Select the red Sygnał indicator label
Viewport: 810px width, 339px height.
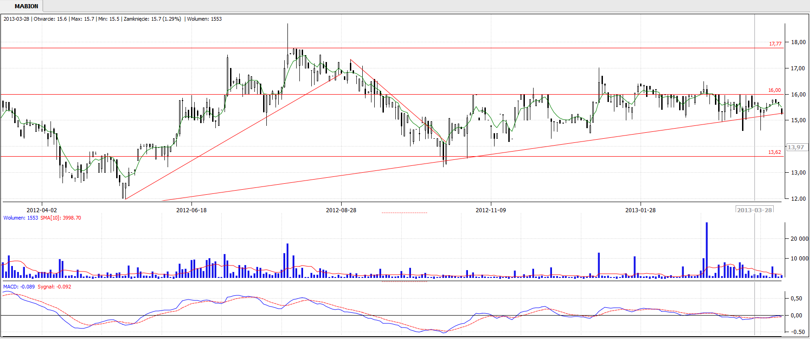click(54, 287)
